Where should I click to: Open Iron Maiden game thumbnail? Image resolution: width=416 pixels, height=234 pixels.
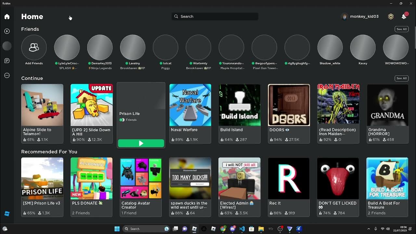tap(338, 105)
